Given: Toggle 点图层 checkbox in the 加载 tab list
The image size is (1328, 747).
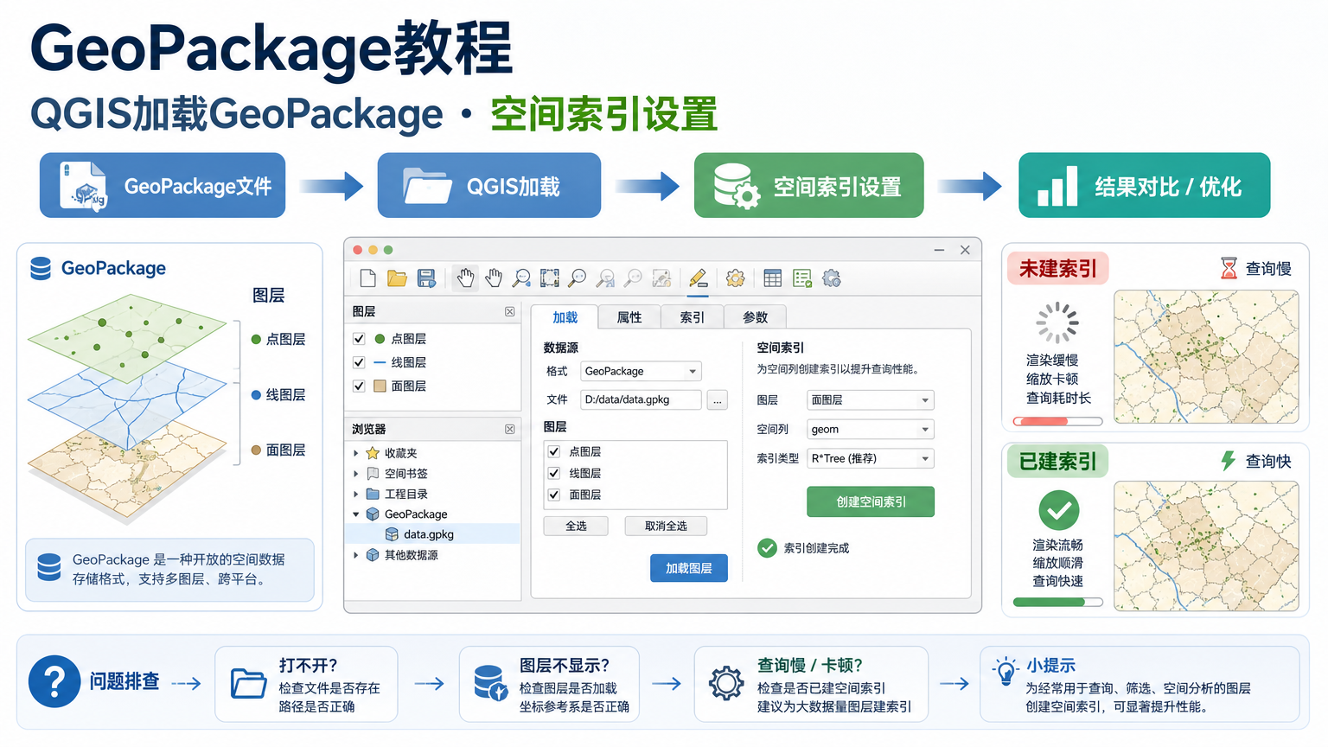Looking at the screenshot, I should coord(554,451).
